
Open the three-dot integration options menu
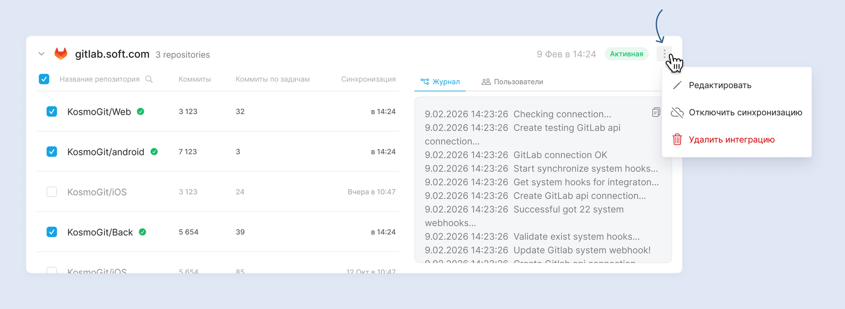pos(664,54)
